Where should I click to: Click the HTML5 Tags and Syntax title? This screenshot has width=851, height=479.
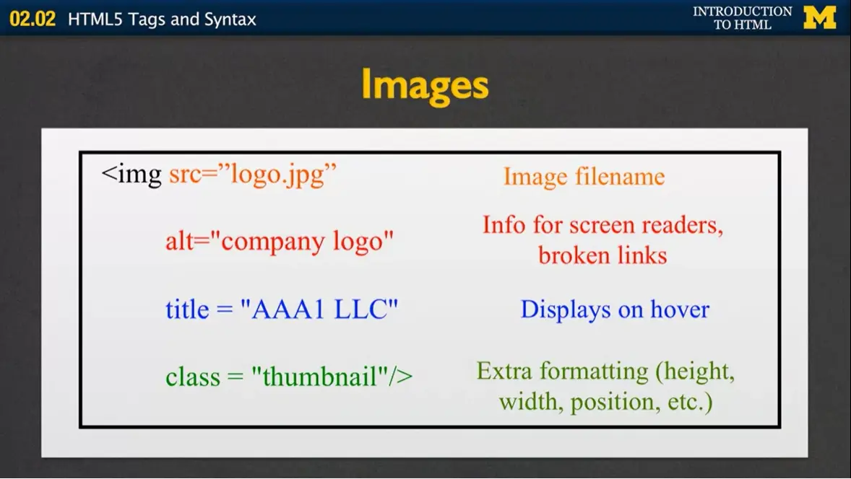click(160, 19)
